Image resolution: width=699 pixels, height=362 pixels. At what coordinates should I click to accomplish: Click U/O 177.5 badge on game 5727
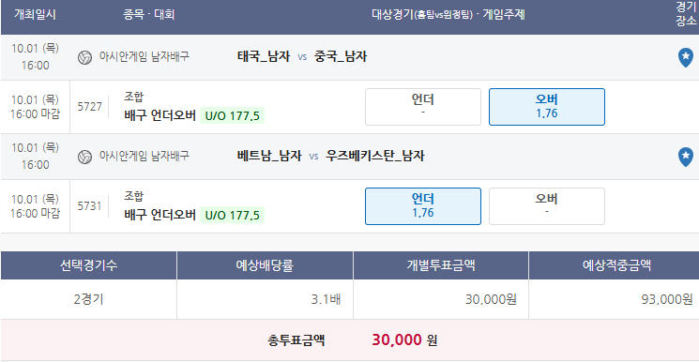click(x=232, y=116)
